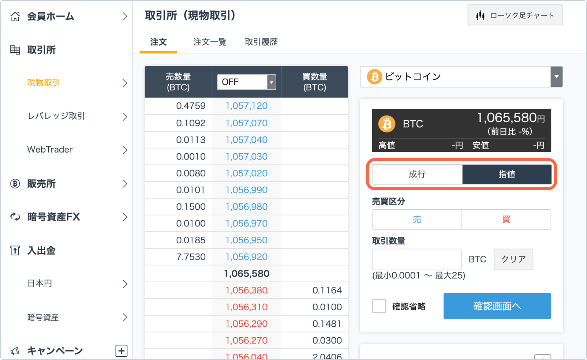Open 会員ホーム chevron arrow

[125, 16]
